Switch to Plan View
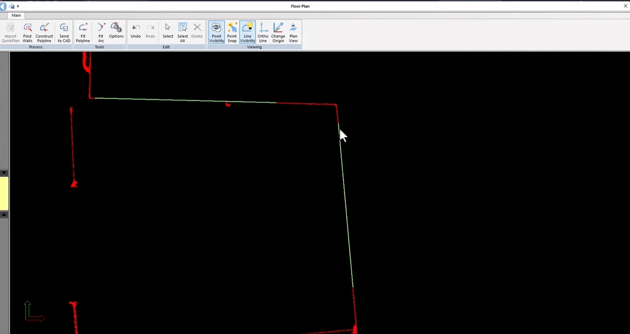The width and height of the screenshot is (630, 334). [293, 32]
